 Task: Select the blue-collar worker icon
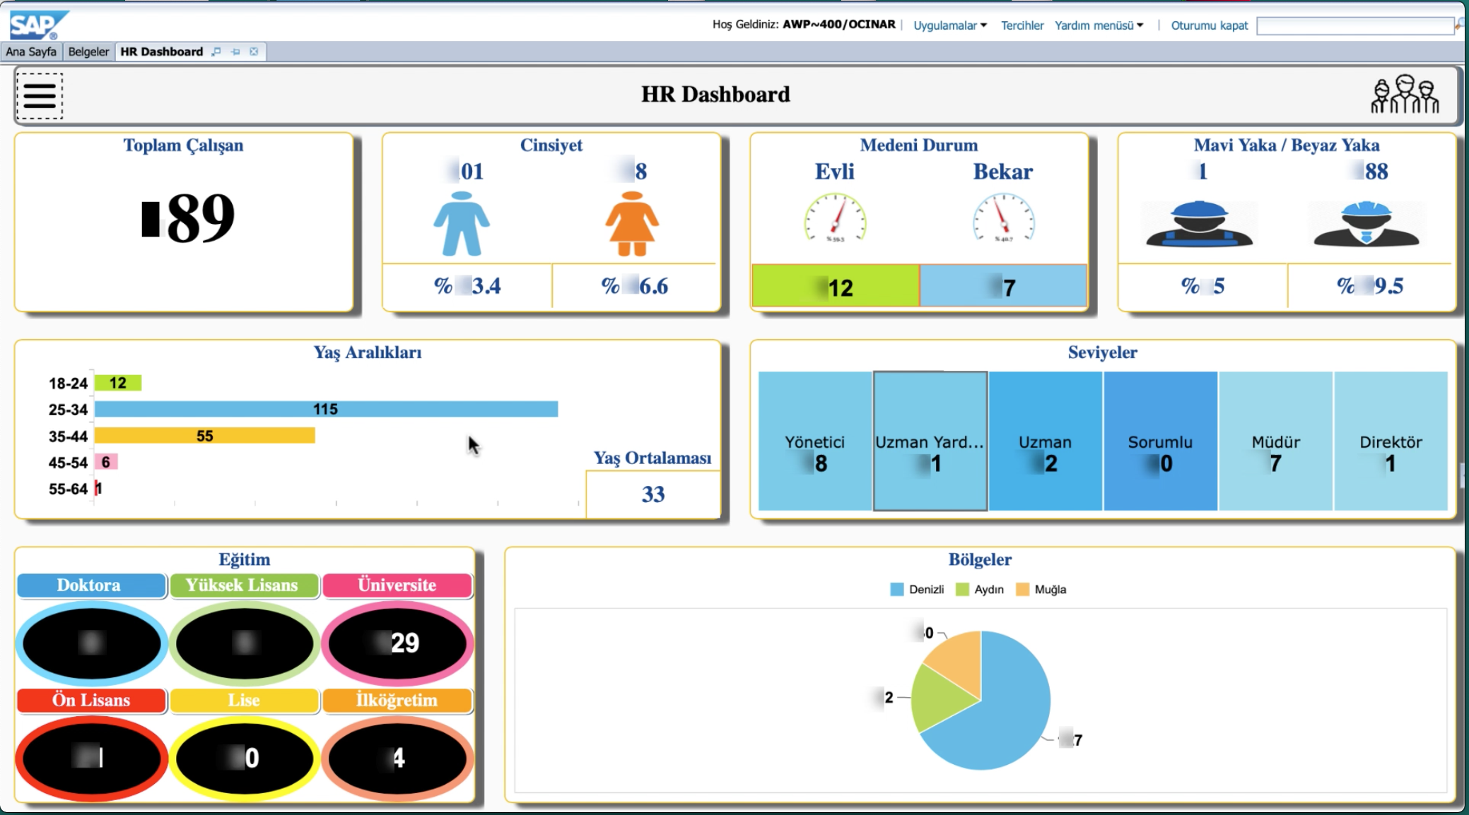[1200, 224]
